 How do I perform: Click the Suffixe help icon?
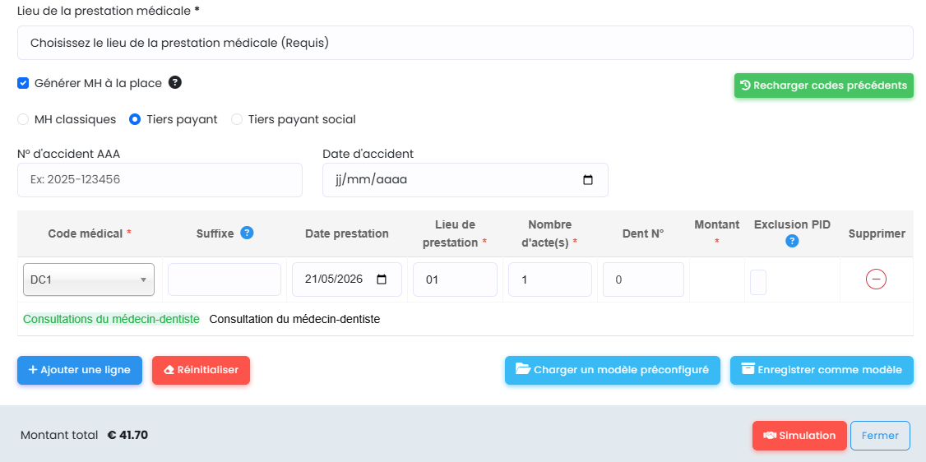(247, 233)
